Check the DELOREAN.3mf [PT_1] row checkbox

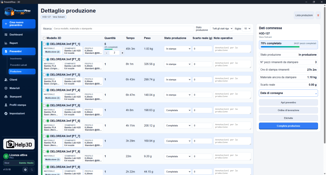44,44
